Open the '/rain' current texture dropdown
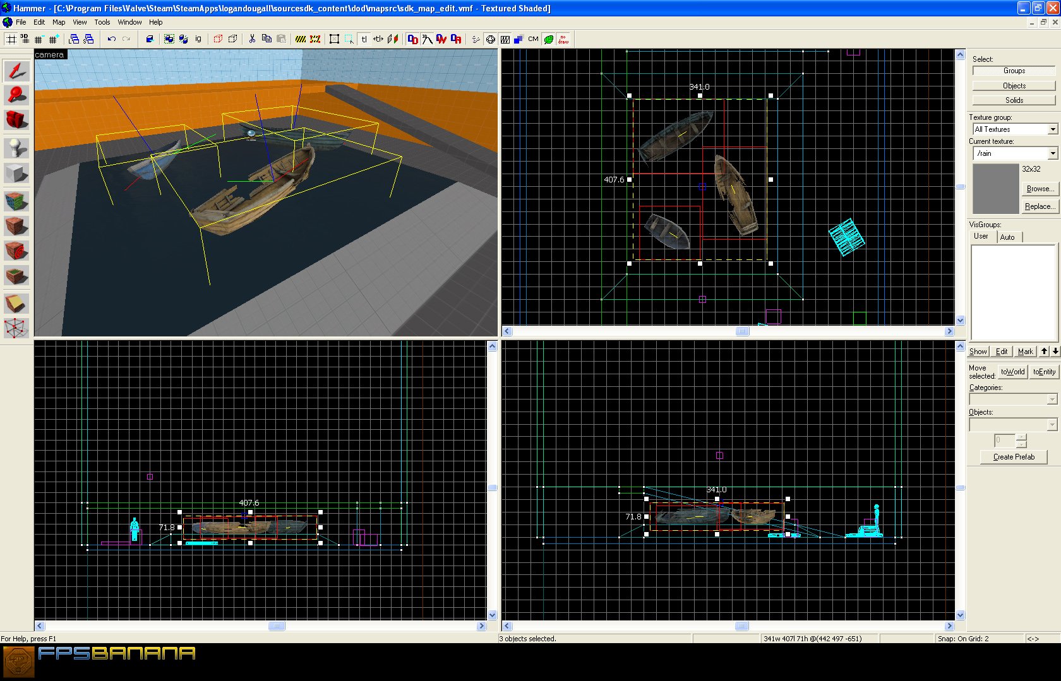Viewport: 1061px width, 681px height. coord(1052,153)
